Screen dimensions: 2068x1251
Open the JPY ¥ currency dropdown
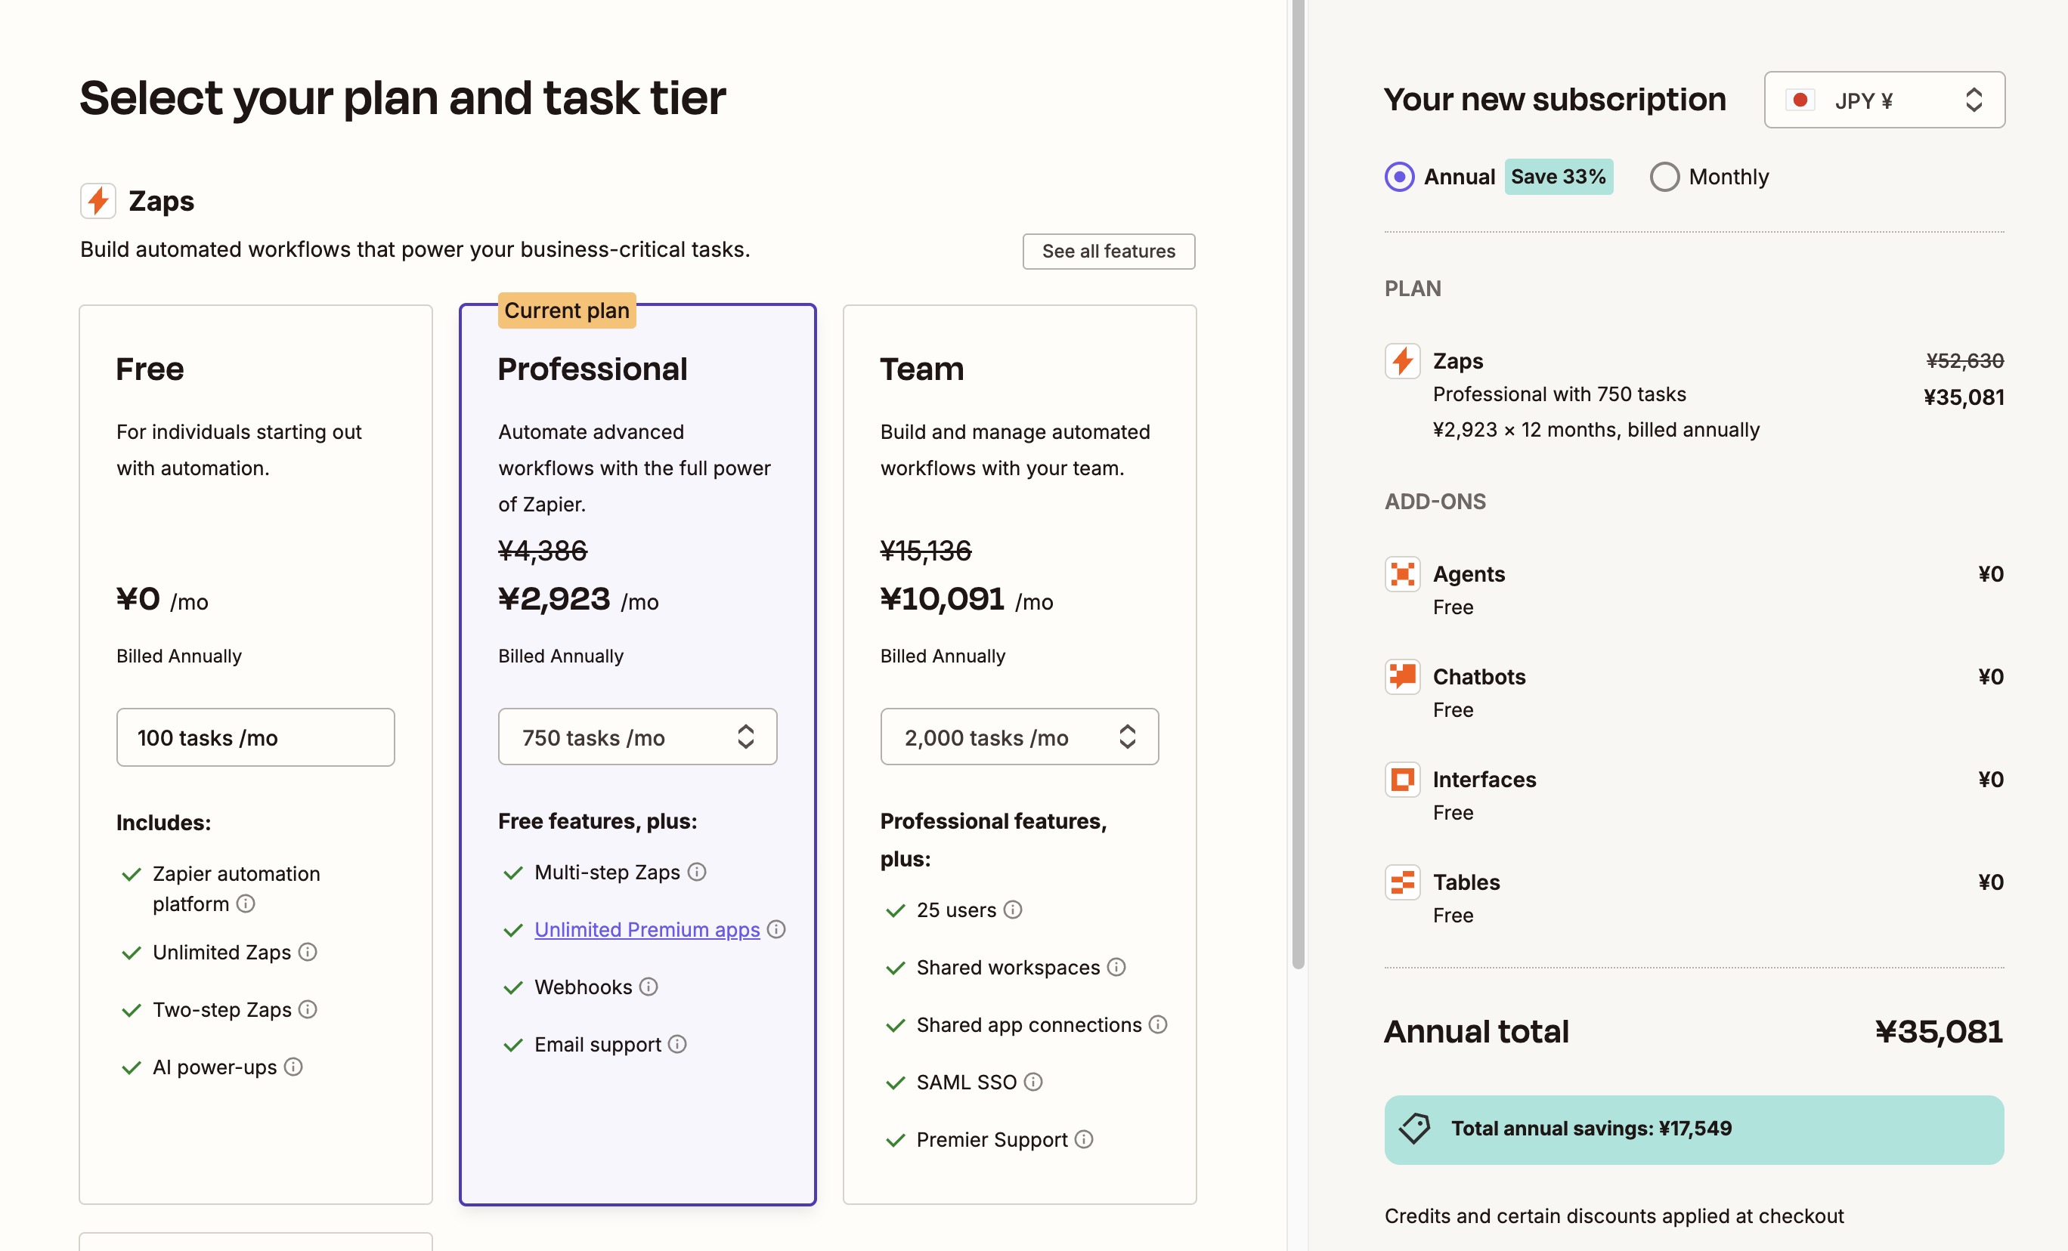pyautogui.click(x=1884, y=100)
